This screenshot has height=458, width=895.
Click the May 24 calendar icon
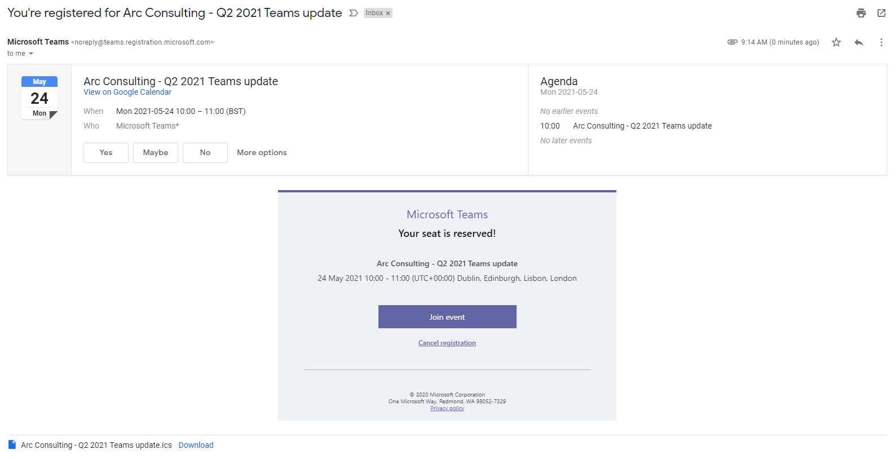[39, 98]
